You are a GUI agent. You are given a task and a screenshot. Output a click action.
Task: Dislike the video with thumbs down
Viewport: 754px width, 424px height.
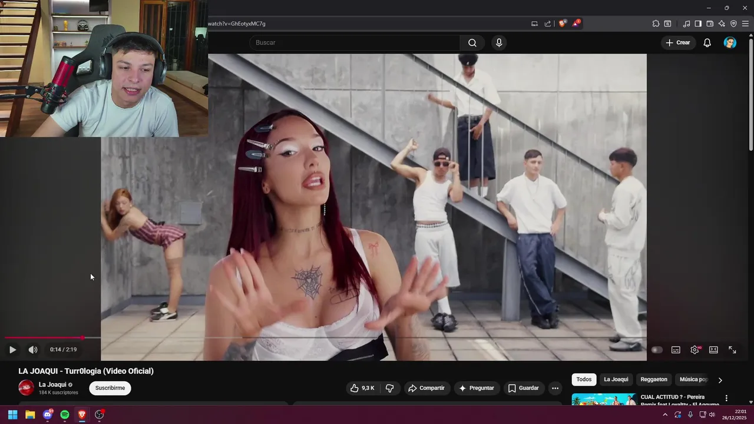click(x=389, y=388)
